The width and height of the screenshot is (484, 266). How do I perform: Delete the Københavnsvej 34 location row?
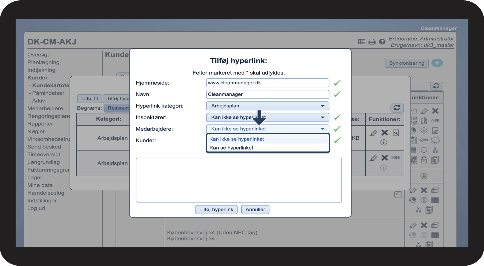click(424, 225)
